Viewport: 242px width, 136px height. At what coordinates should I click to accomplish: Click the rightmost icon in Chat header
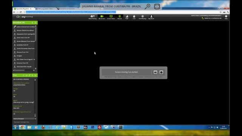coord(36,75)
